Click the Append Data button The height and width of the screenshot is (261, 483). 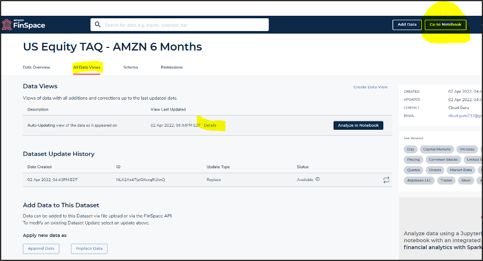[x=41, y=248]
